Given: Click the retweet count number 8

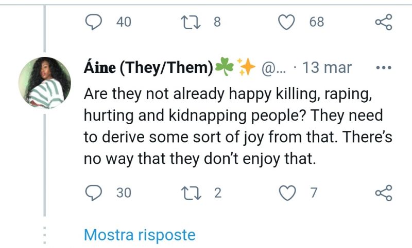Looking at the screenshot, I should (217, 22).
